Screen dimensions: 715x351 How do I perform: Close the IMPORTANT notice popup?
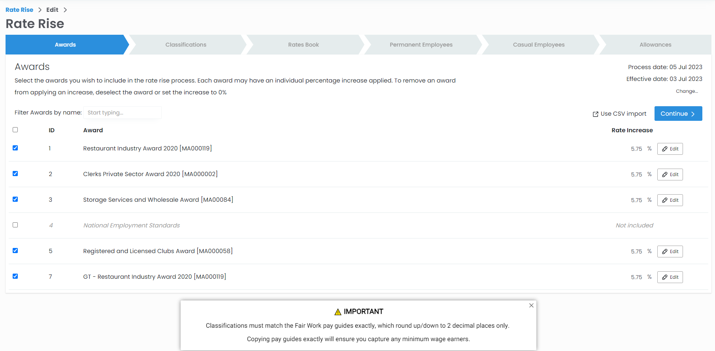[x=531, y=306]
